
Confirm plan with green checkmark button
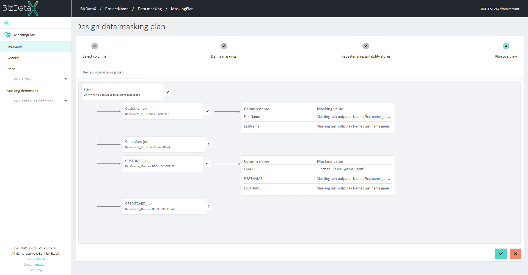[501, 254]
